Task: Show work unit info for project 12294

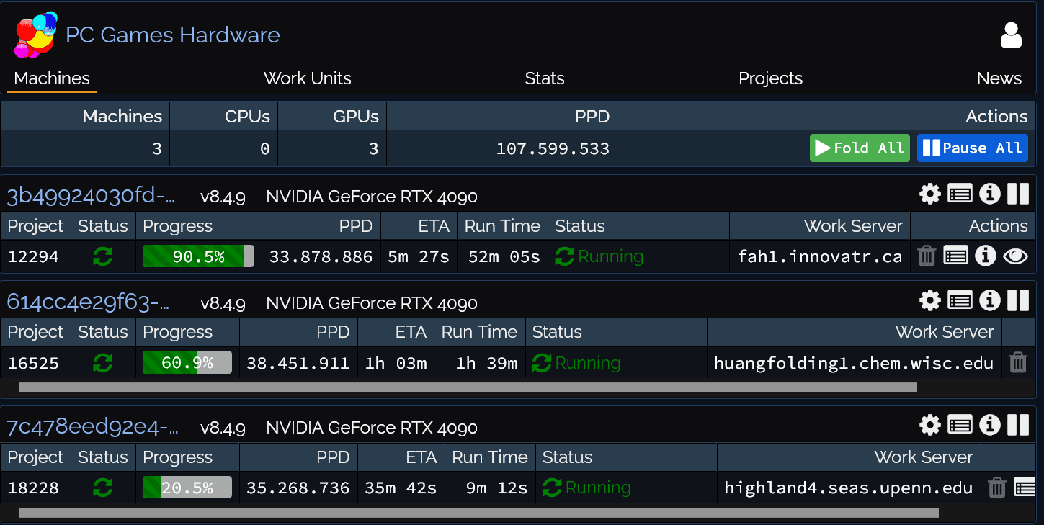Action: (985, 256)
